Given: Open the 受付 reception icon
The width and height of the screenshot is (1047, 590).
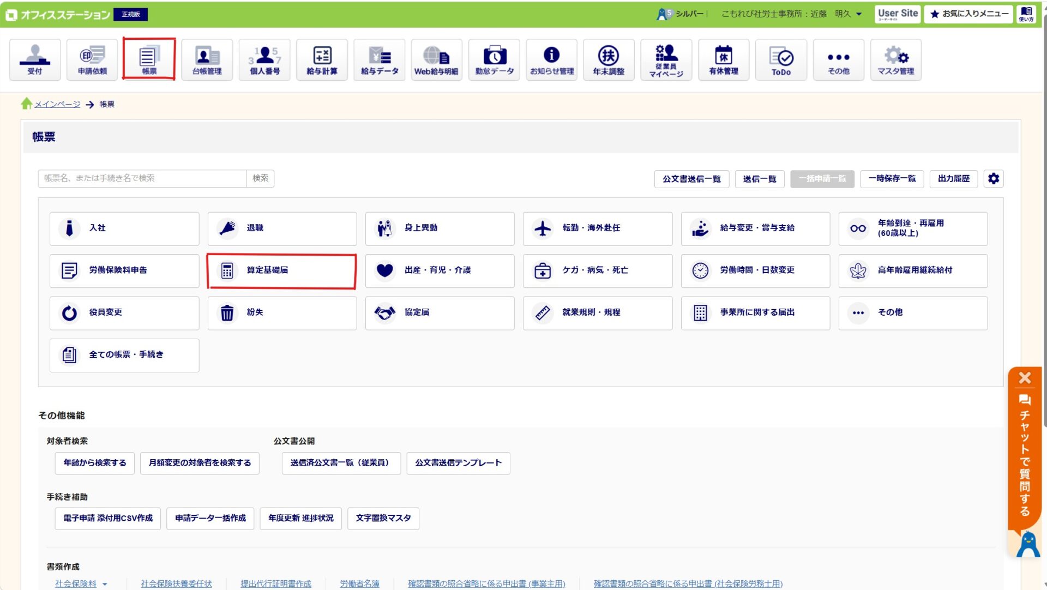Looking at the screenshot, I should tap(35, 60).
